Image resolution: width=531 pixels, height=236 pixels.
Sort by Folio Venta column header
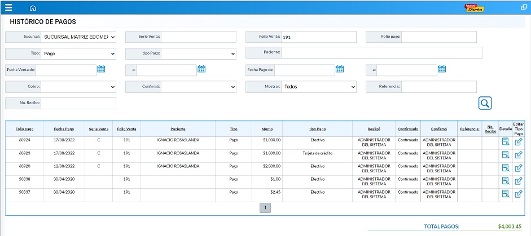tap(126, 129)
